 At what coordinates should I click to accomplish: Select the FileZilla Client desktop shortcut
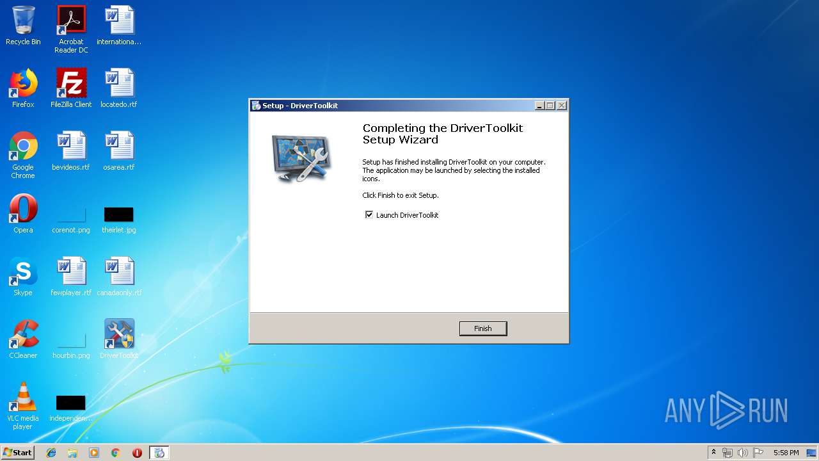point(71,88)
